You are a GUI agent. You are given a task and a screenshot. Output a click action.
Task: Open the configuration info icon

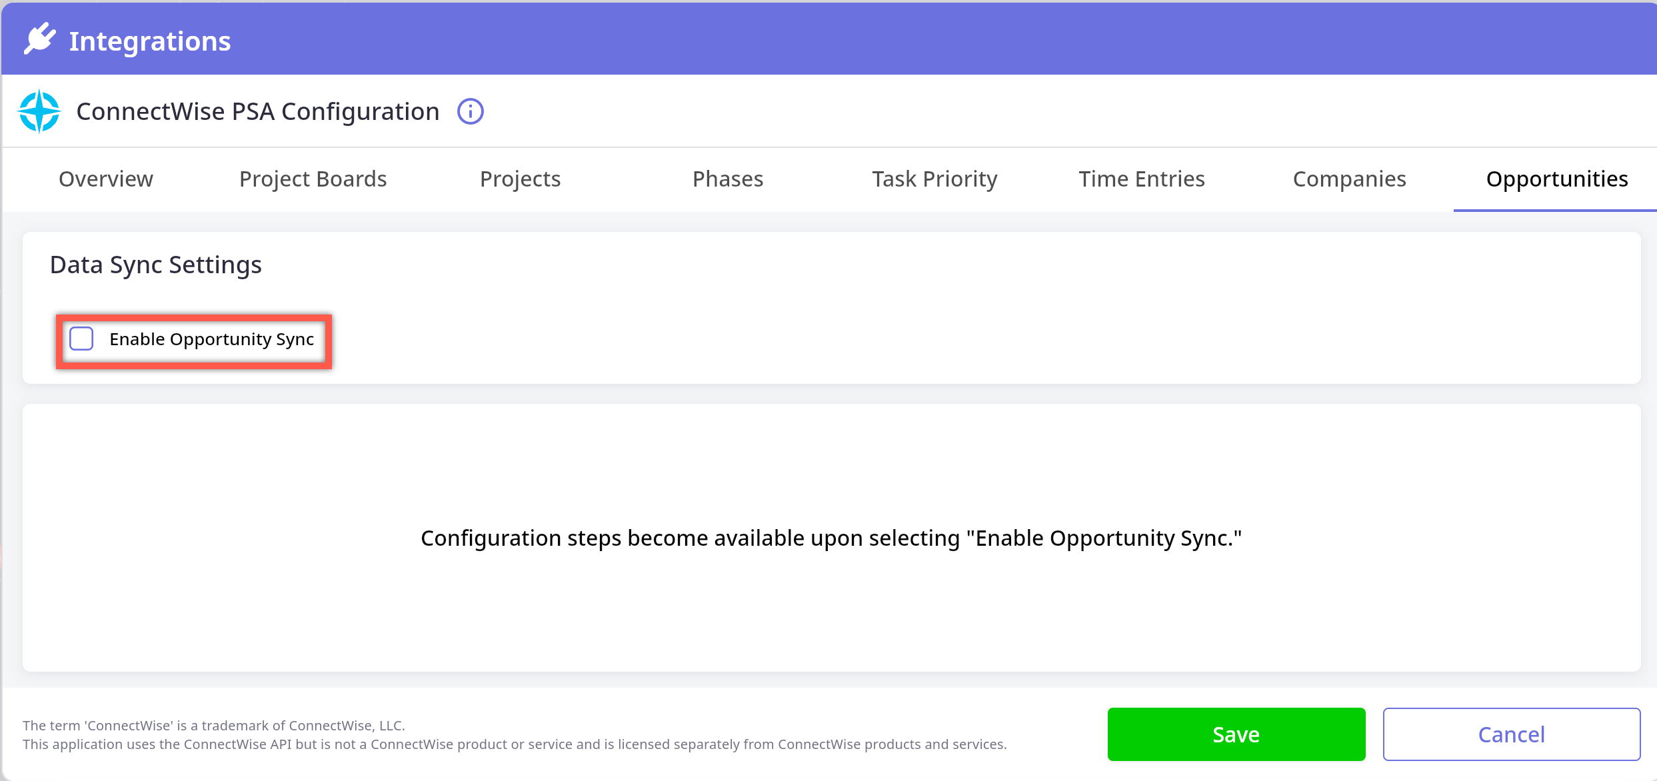(x=470, y=111)
